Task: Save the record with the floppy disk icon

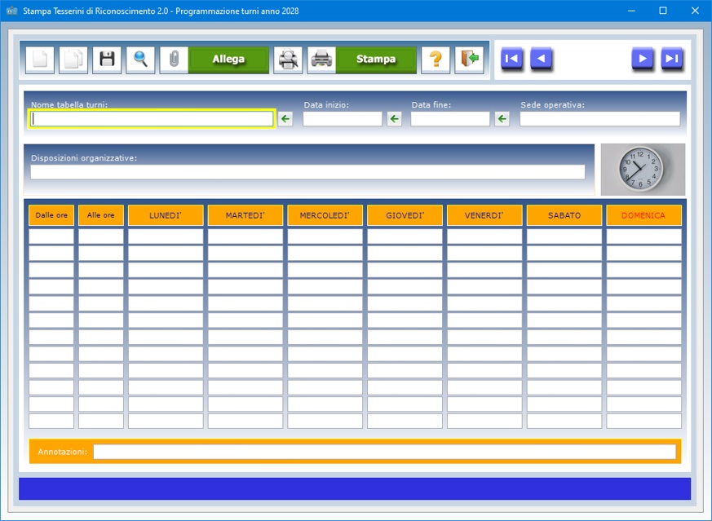Action: coord(107,60)
